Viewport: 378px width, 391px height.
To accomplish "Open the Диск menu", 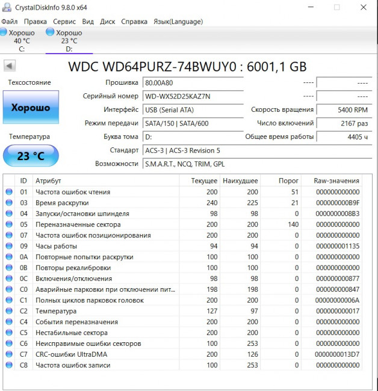I will (x=108, y=22).
